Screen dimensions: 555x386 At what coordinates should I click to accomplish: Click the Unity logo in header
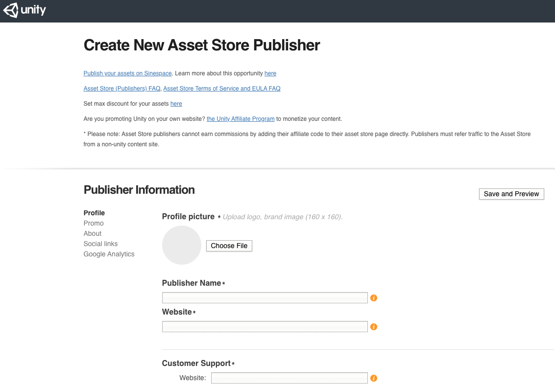coord(24,10)
